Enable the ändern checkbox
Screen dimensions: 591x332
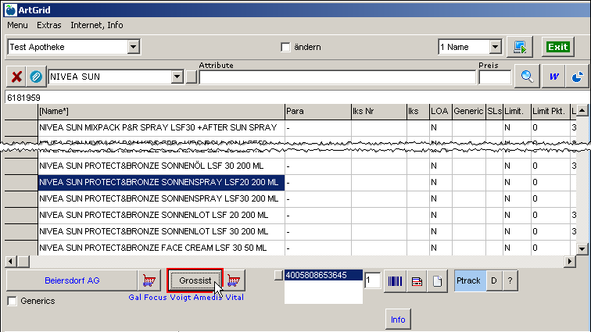point(285,48)
